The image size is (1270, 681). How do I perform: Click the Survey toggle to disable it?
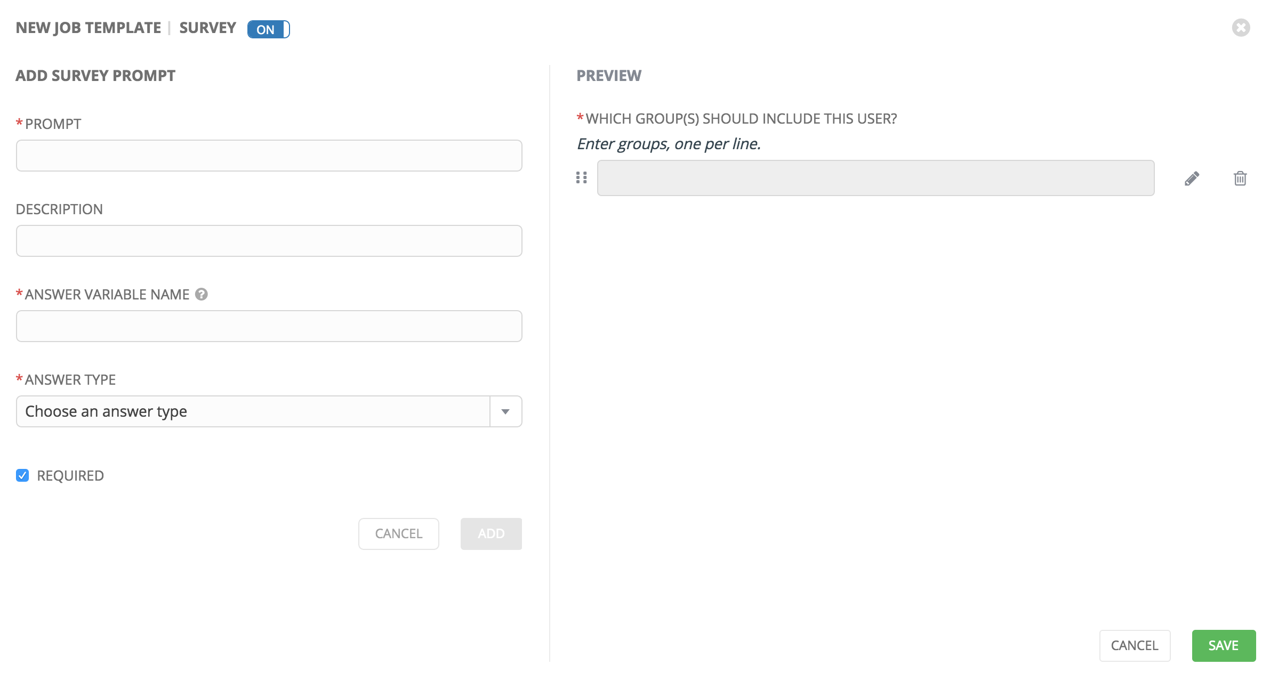268,28
